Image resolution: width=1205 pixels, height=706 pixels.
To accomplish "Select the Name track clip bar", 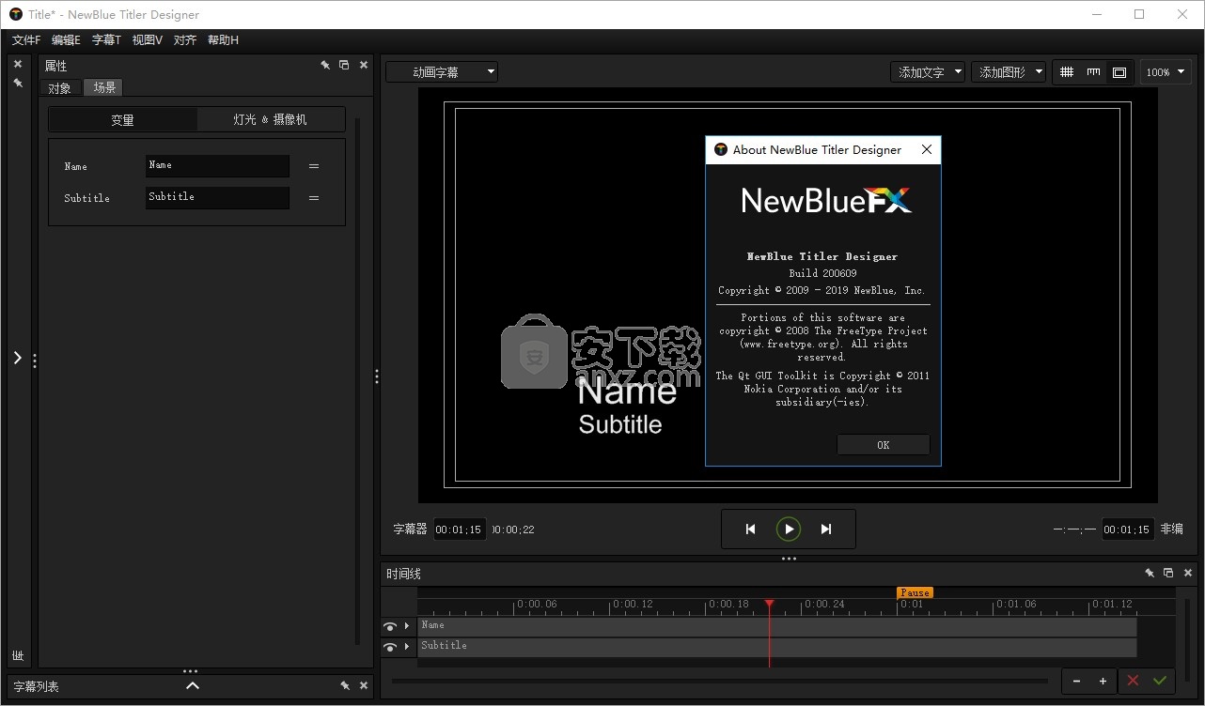I will (x=777, y=626).
